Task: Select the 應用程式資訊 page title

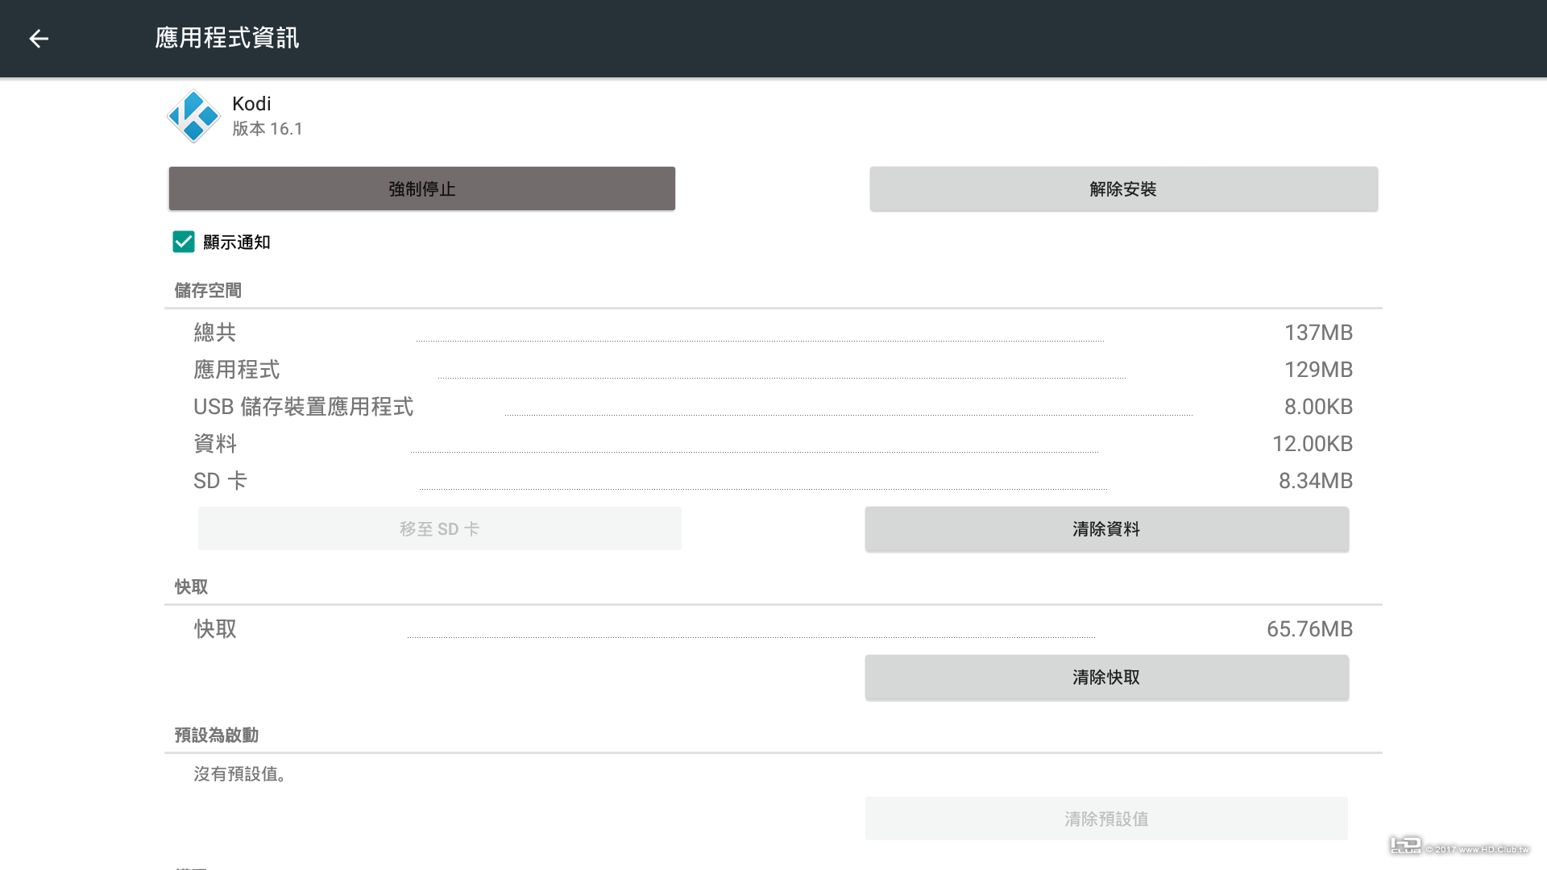Action: [x=226, y=38]
